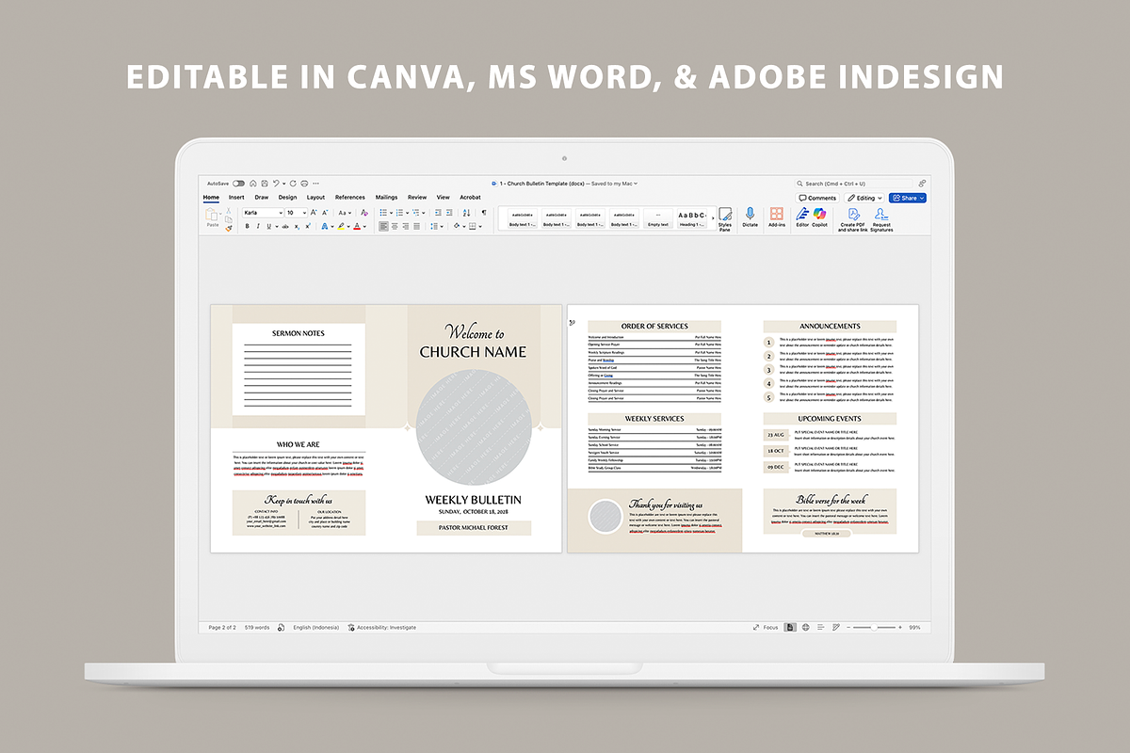Apply the red font color
The image size is (1130, 753).
click(357, 226)
